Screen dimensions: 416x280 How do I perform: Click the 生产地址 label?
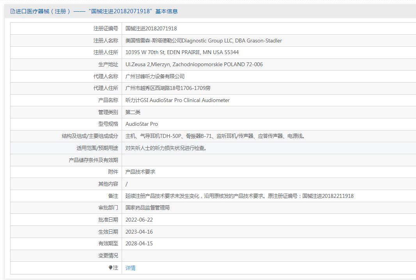(108, 64)
